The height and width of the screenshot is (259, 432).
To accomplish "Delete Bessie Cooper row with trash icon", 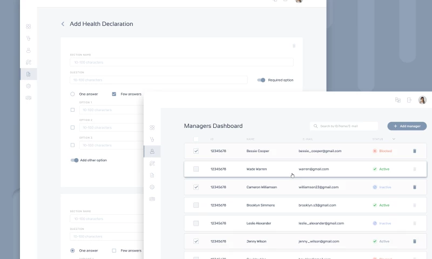I will click(x=415, y=151).
